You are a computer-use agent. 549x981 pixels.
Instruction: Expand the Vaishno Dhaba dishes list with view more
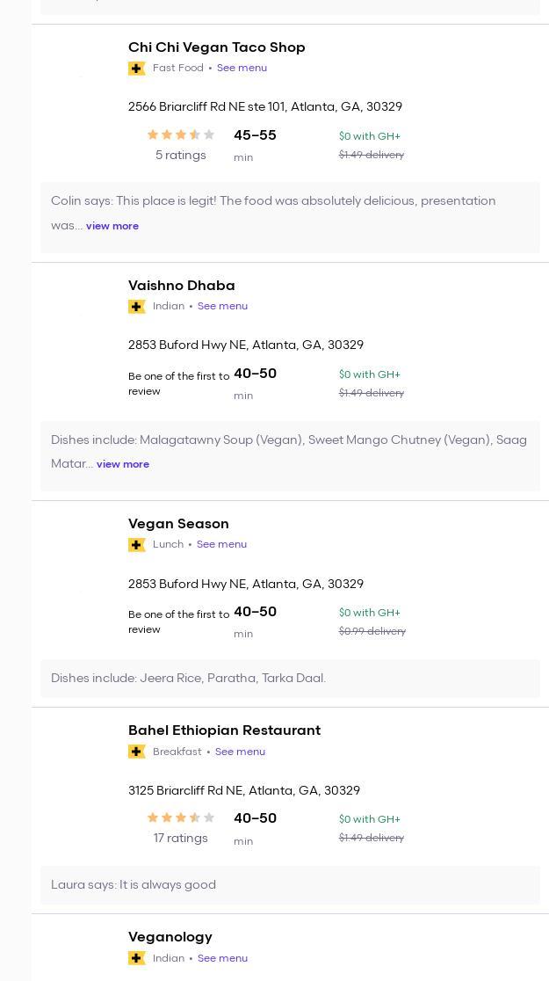pyautogui.click(x=123, y=464)
